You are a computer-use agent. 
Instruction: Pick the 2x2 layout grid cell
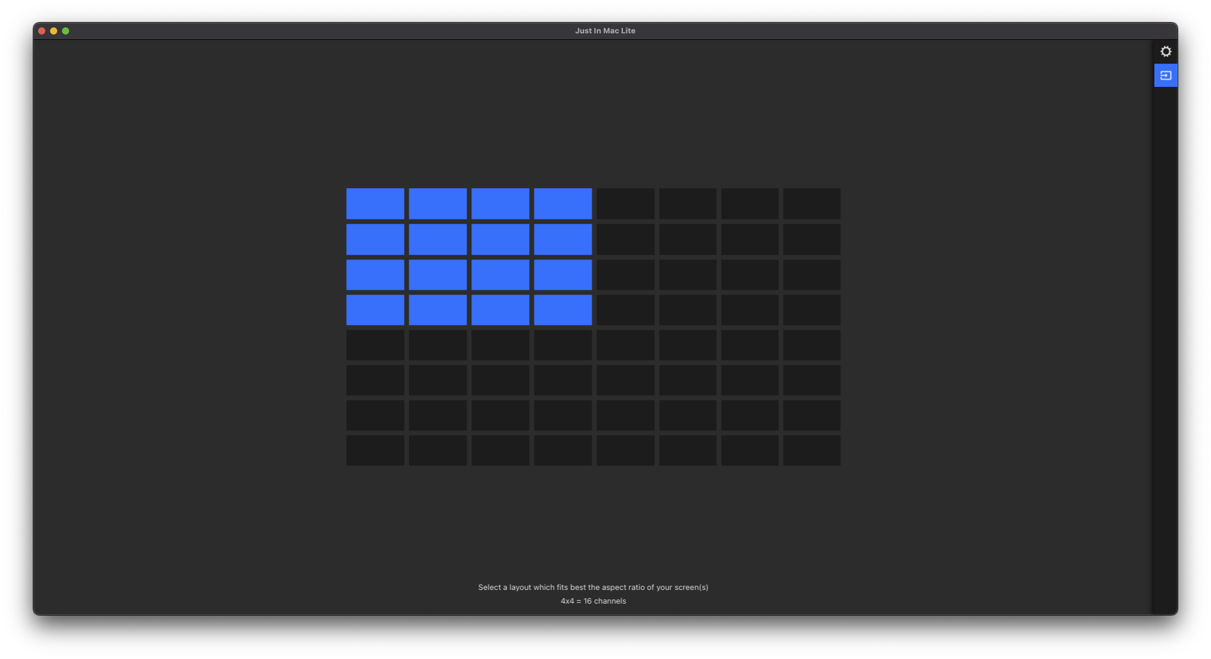[x=437, y=239]
